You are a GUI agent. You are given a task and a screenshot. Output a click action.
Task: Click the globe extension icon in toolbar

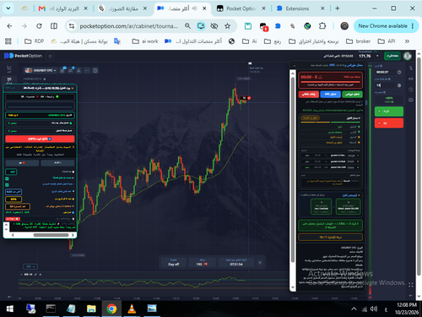coord(307,26)
